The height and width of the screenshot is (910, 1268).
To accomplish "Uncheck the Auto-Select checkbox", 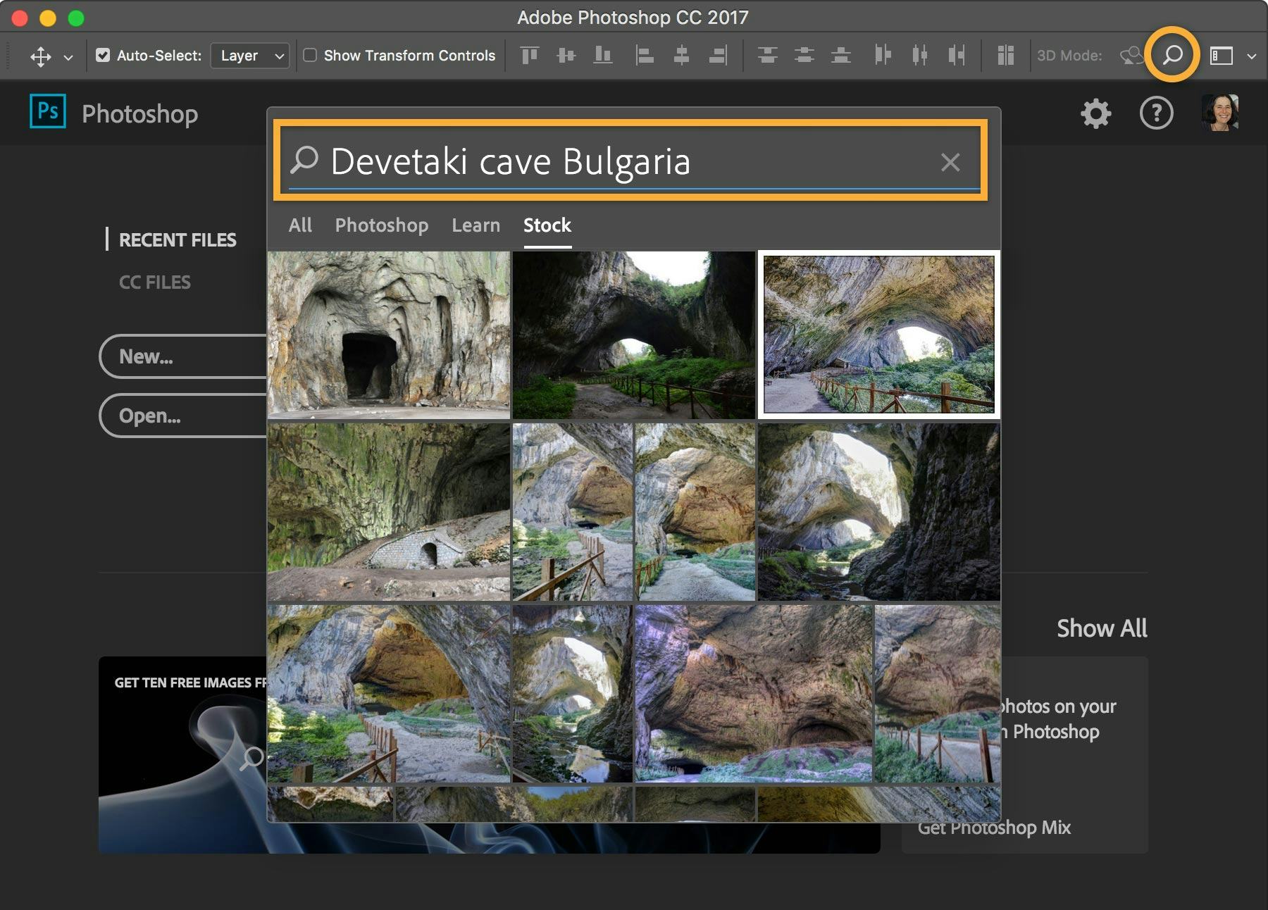I will 102,54.
